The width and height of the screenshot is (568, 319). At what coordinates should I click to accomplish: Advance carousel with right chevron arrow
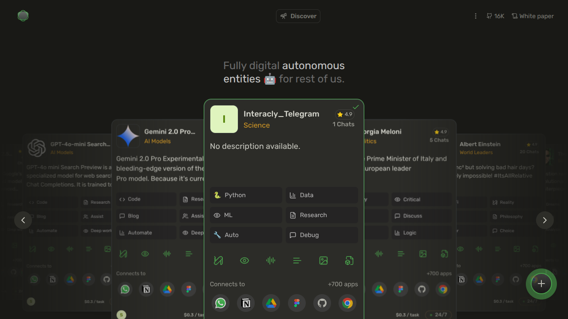coord(545,220)
